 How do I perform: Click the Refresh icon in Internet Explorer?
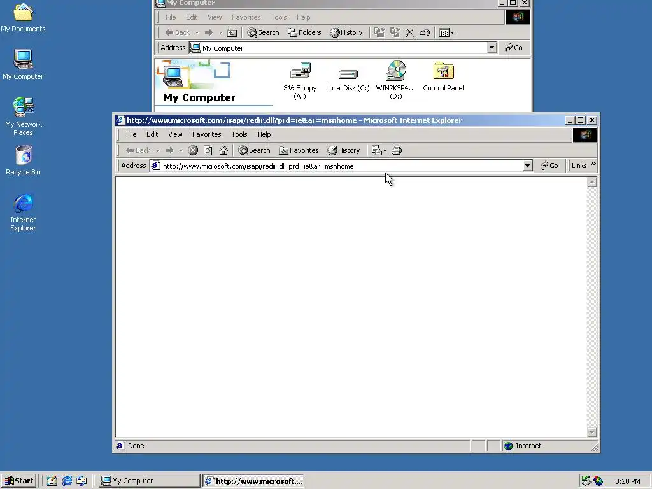coord(208,150)
